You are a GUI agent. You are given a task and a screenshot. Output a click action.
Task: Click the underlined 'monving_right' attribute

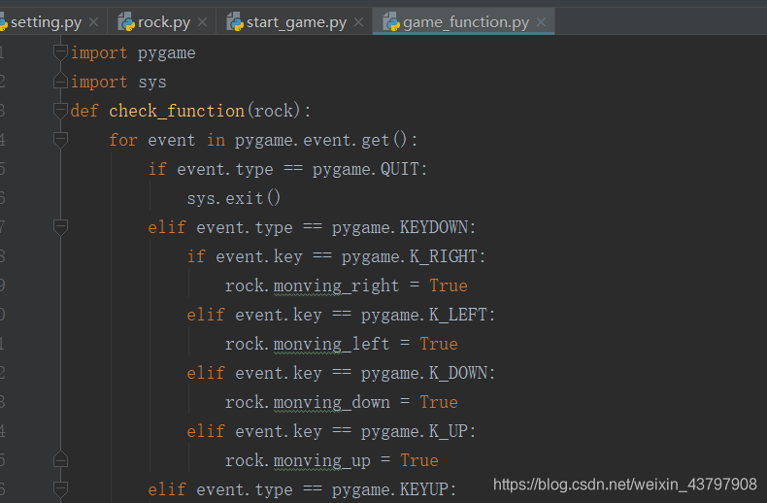[x=336, y=285]
